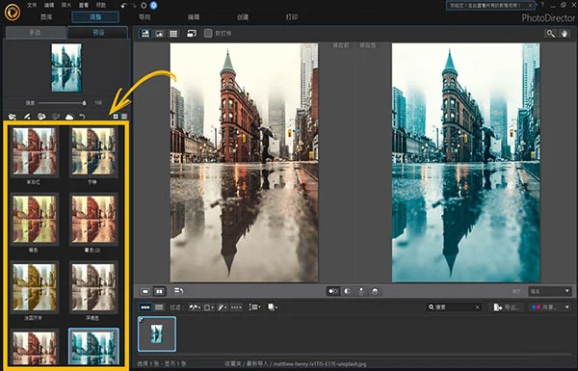Switch the filmstrip to list style
This screenshot has width=578, height=371.
pos(159,307)
